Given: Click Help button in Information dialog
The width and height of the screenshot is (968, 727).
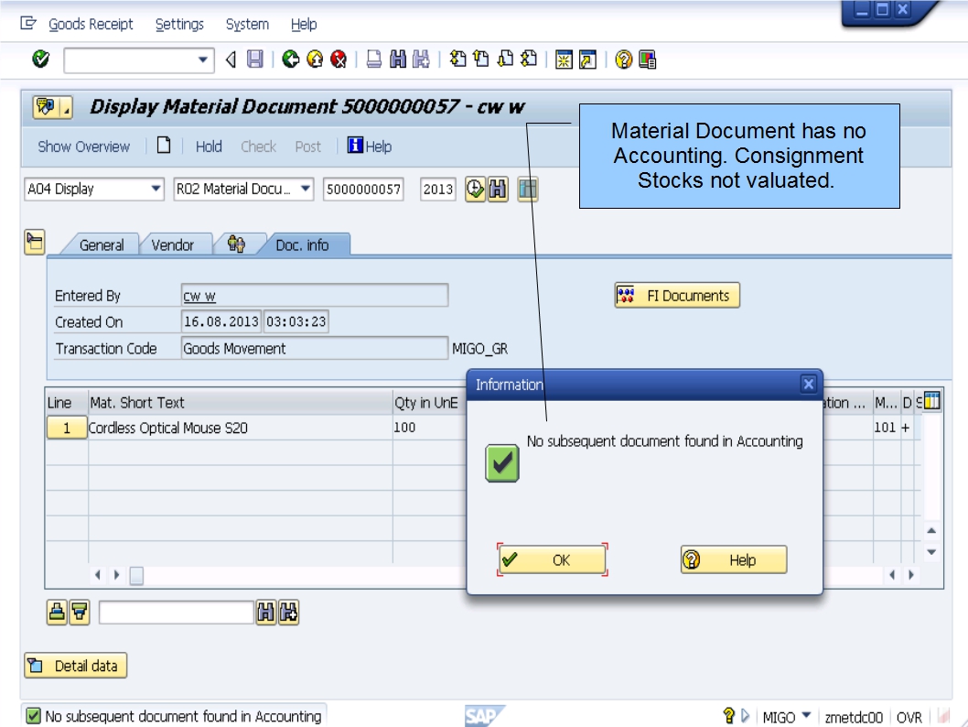Looking at the screenshot, I should click(734, 559).
